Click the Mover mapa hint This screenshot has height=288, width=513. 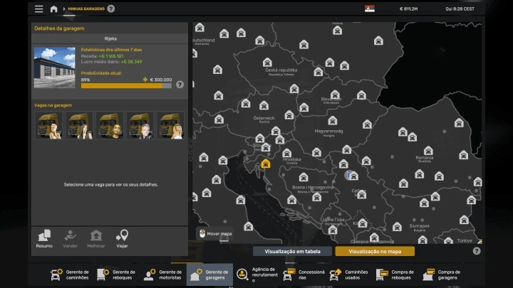coord(216,234)
